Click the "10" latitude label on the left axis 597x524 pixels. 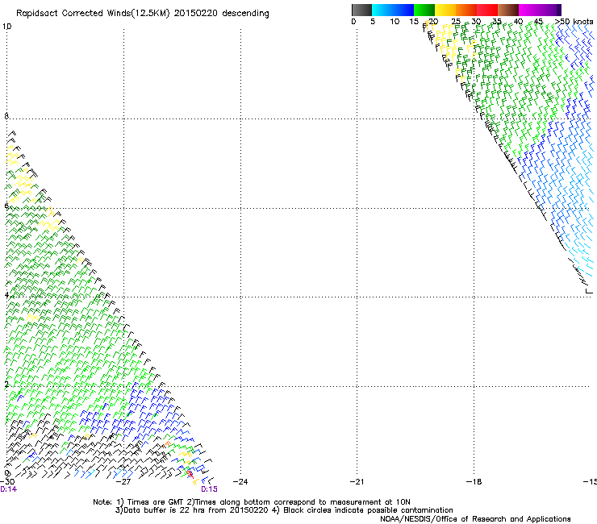tap(6, 27)
